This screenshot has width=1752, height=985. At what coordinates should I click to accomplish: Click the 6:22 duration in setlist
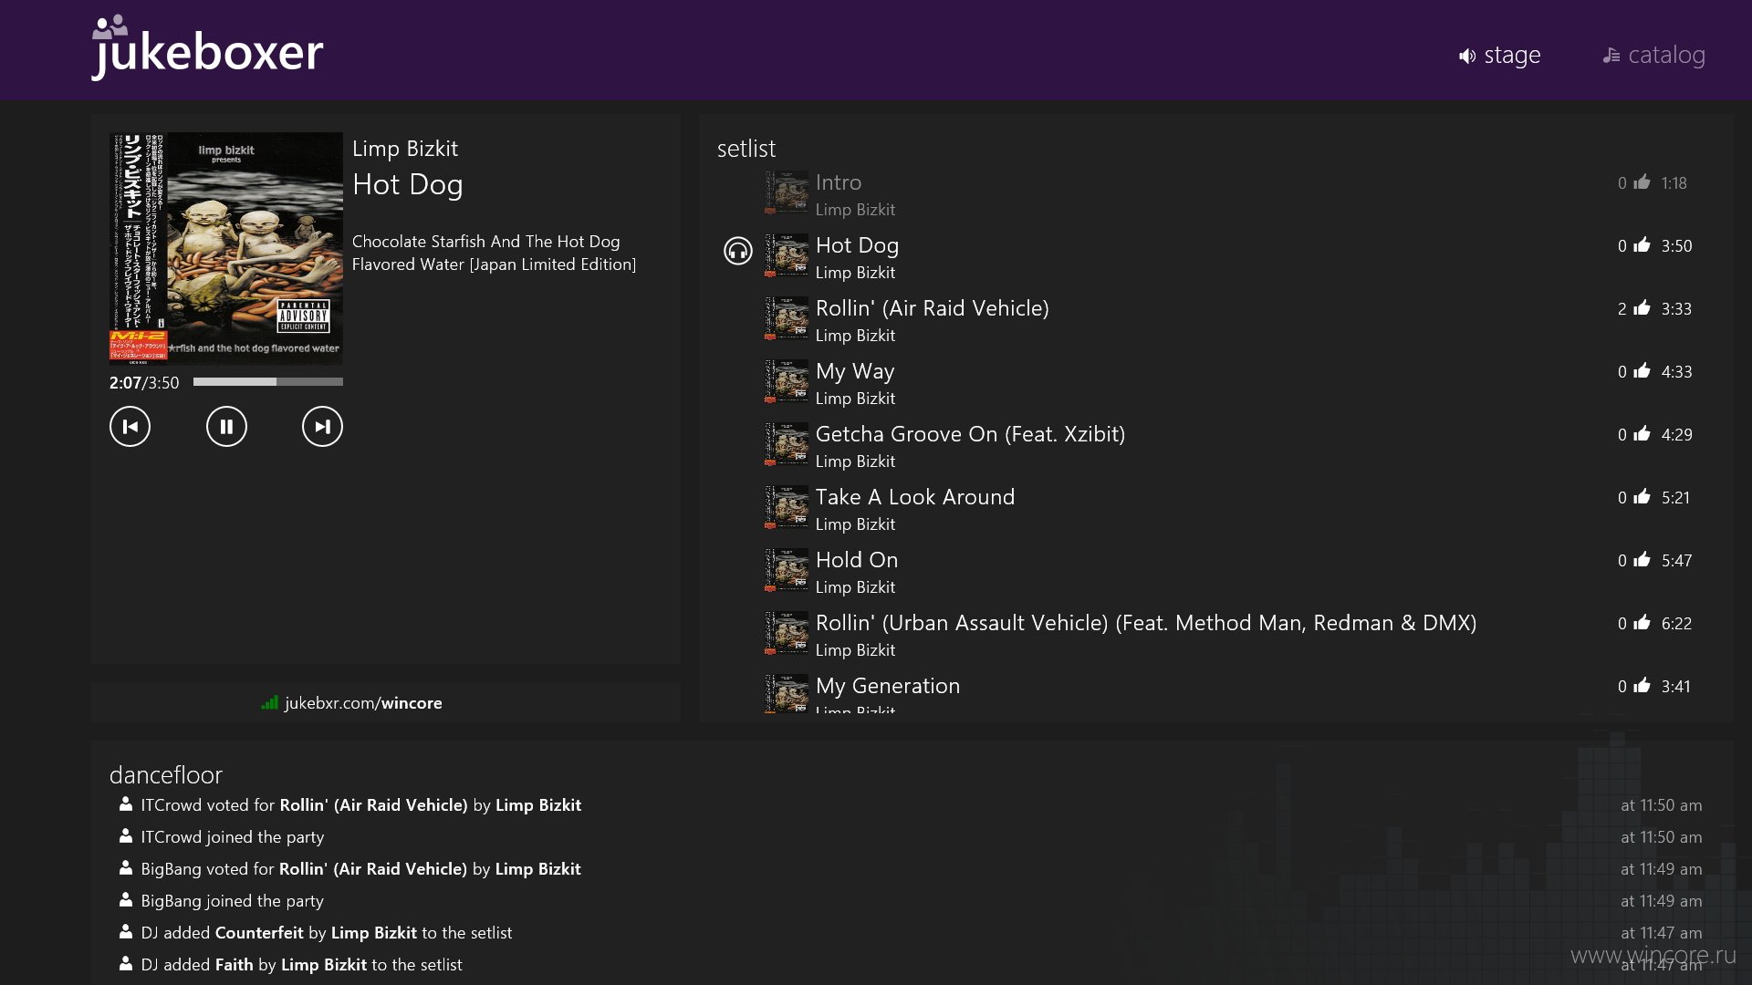click(x=1676, y=624)
